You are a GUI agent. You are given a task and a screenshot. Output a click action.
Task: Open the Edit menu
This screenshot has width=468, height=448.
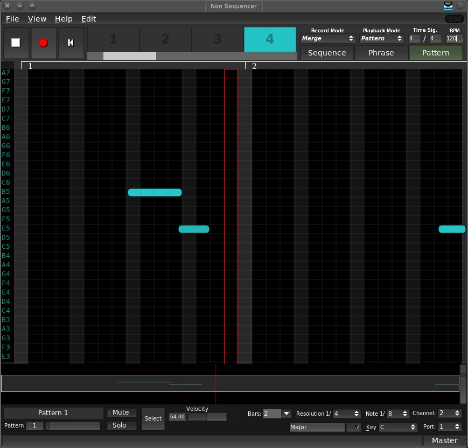click(88, 19)
